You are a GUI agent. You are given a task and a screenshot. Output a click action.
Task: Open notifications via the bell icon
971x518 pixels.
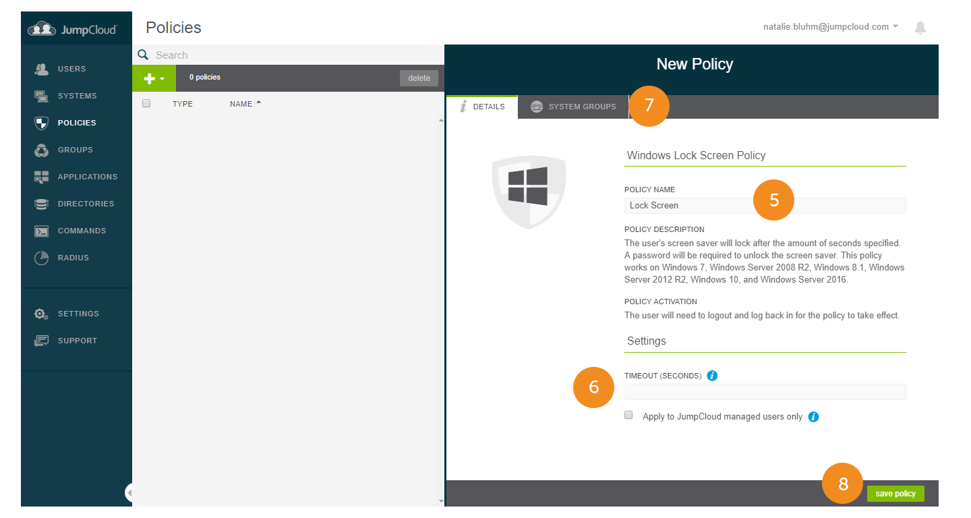pyautogui.click(x=920, y=27)
